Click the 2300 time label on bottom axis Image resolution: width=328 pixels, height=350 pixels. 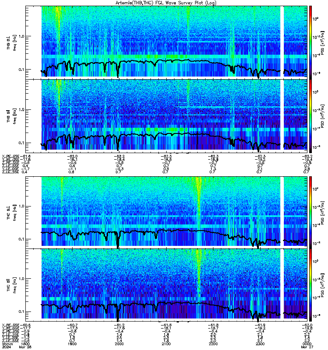(x=260, y=344)
